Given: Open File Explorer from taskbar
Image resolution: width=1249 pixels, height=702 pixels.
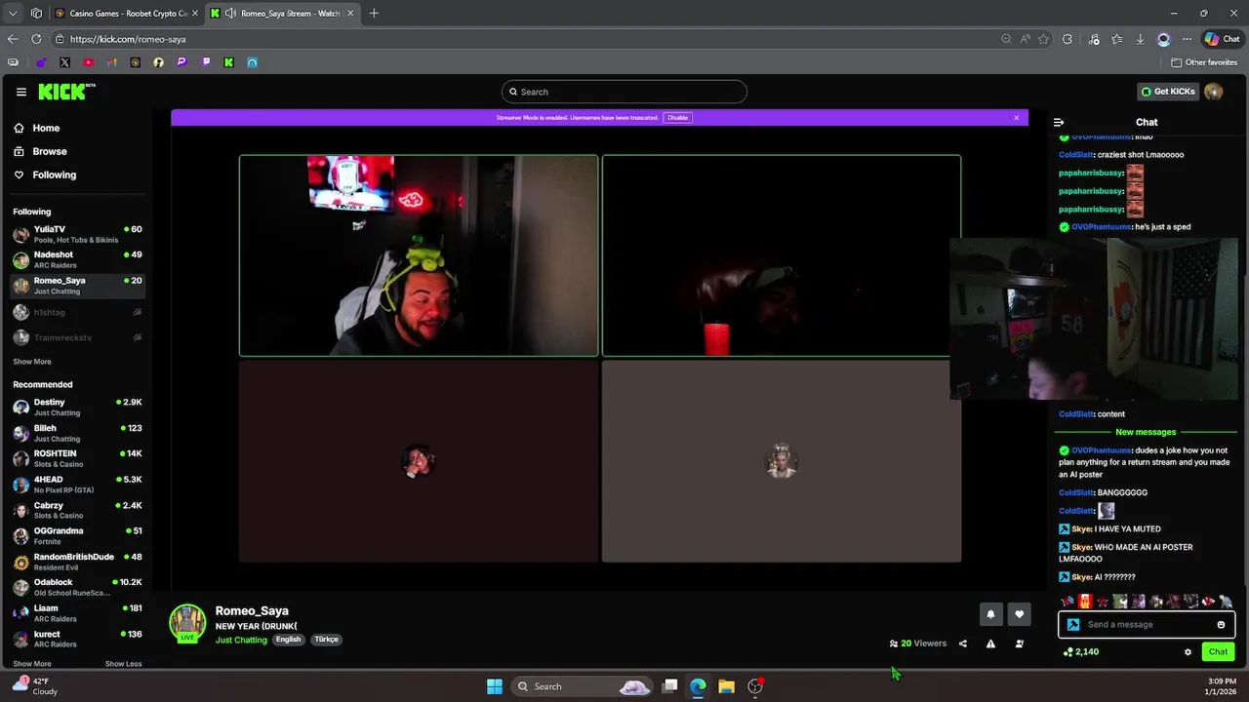Looking at the screenshot, I should (x=726, y=686).
